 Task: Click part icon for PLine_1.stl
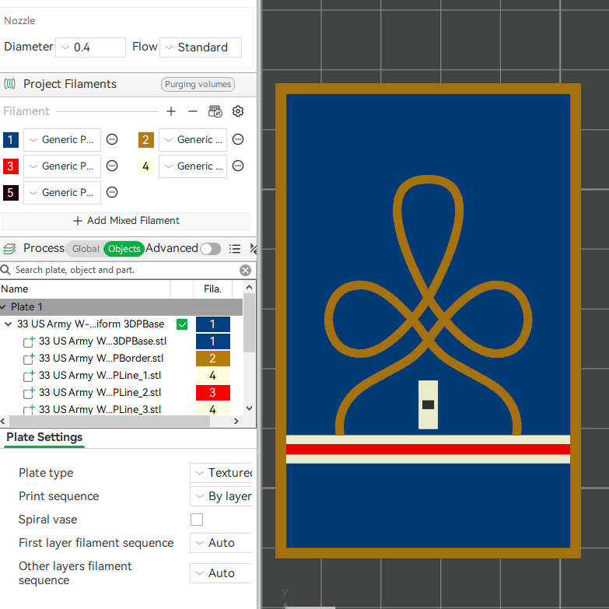click(29, 376)
